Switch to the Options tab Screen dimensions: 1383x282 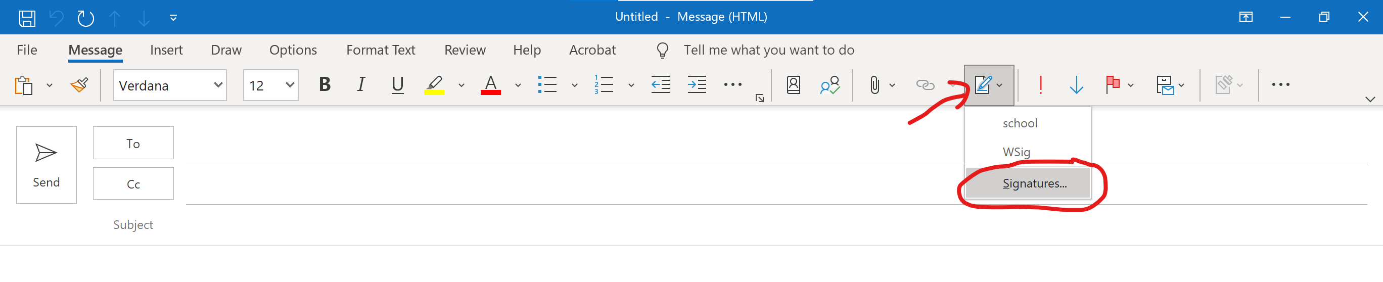(293, 50)
